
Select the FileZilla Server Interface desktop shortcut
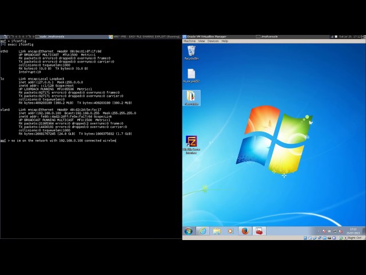(192, 144)
